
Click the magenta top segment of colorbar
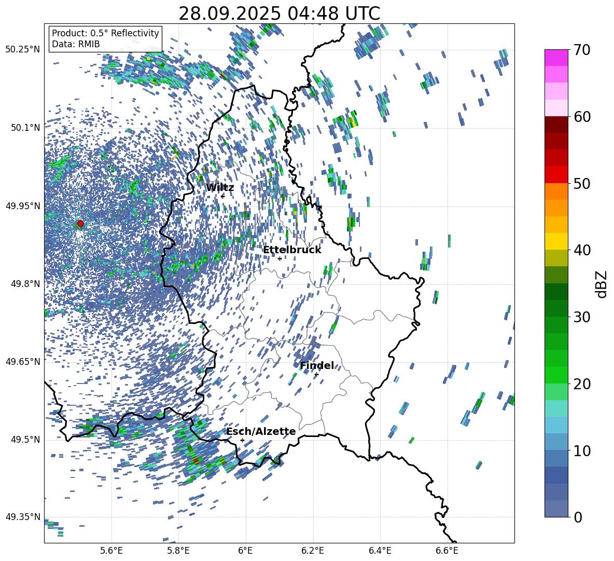[x=556, y=58]
